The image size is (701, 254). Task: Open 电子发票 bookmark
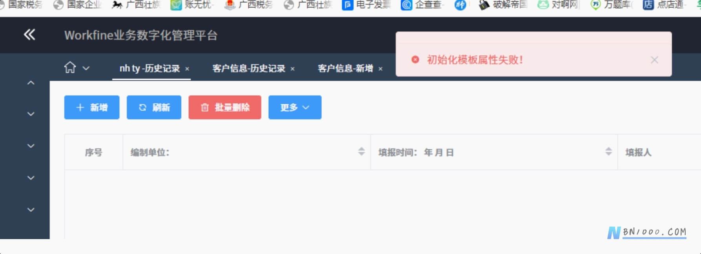click(367, 5)
